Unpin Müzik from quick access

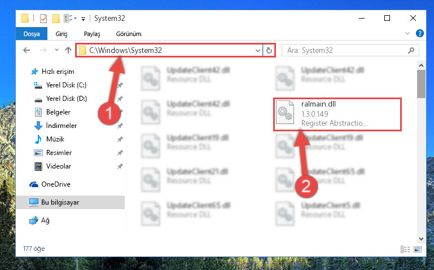tap(120, 139)
